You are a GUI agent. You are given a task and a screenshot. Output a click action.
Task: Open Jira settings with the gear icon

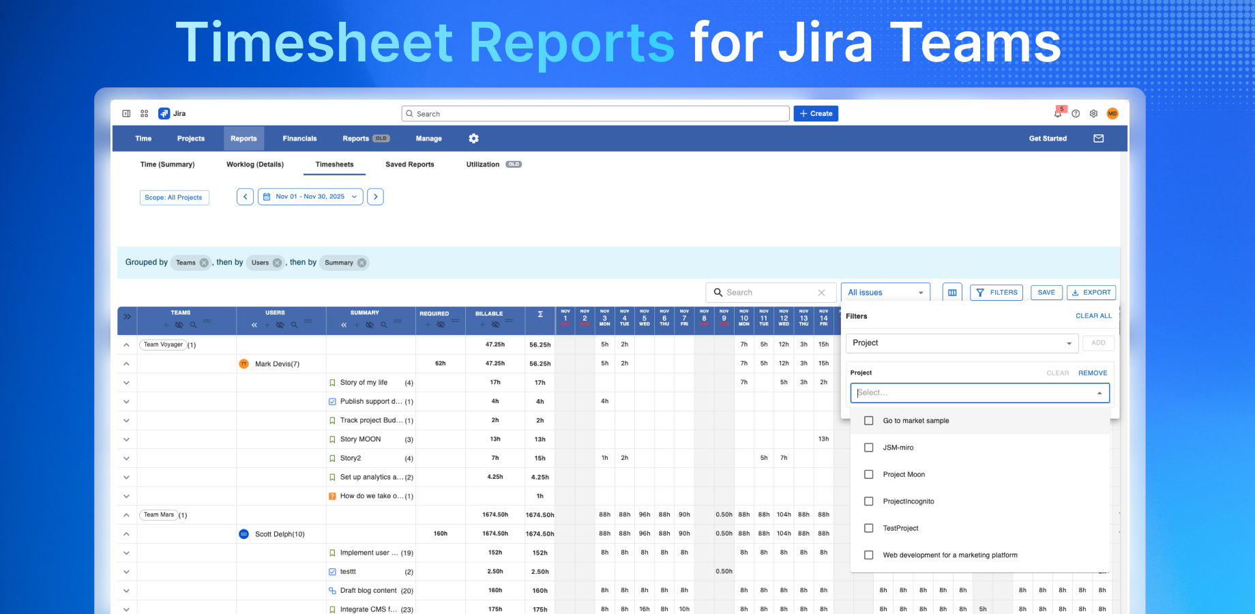[1093, 113]
